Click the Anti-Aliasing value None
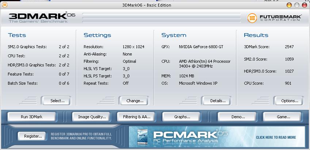This screenshot has width=310, height=150. click(127, 54)
